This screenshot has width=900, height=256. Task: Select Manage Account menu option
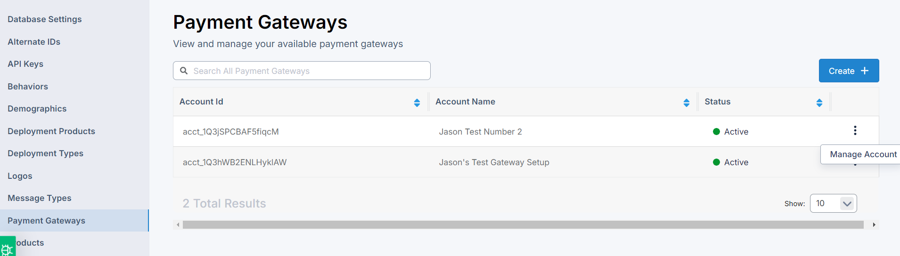[x=863, y=154]
